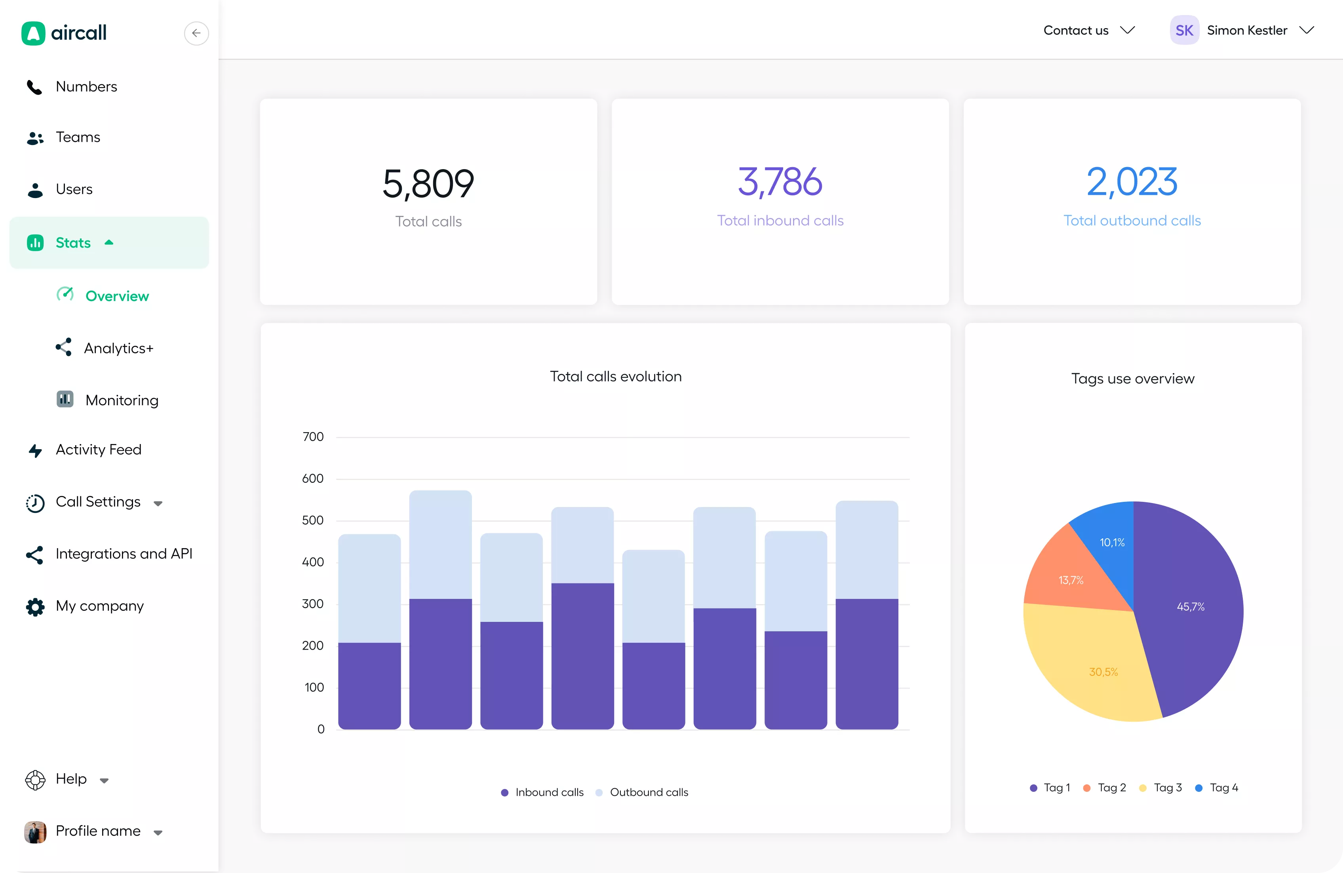
Task: Click the Profile name avatar photo
Action: tap(35, 831)
